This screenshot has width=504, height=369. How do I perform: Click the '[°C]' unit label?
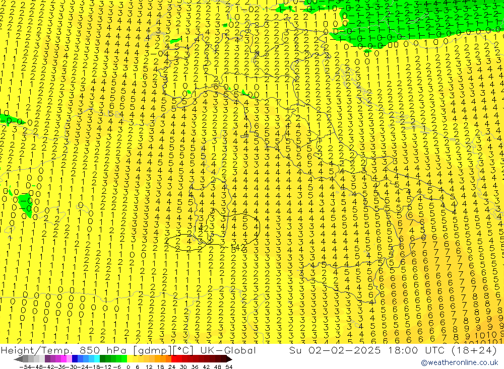pyautogui.click(x=183, y=350)
